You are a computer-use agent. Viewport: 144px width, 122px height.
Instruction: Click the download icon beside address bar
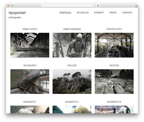tap(98, 6)
